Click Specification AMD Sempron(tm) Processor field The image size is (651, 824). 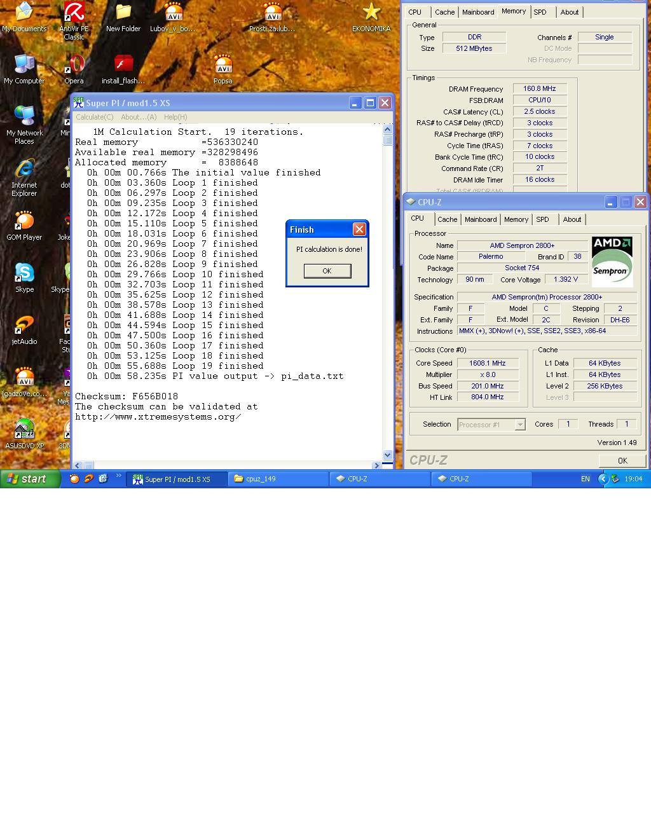pyautogui.click(x=547, y=297)
